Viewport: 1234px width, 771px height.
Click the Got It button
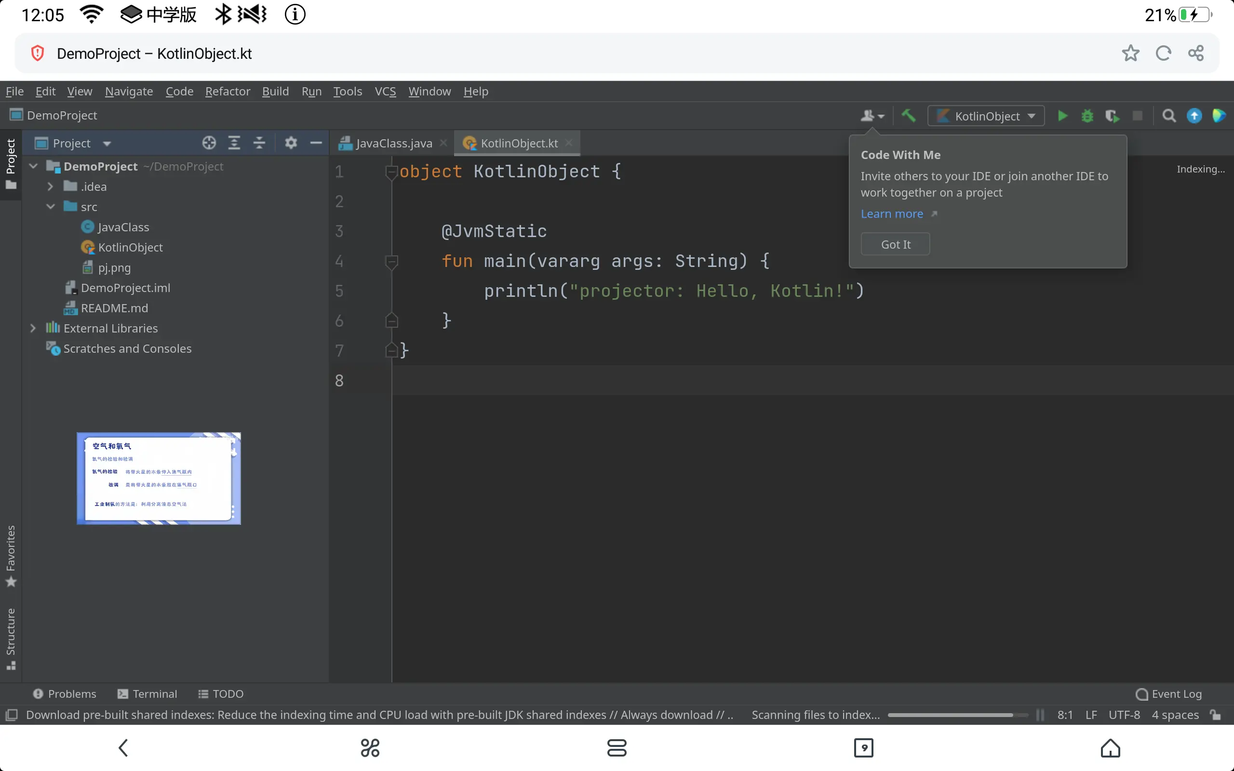coord(895,244)
